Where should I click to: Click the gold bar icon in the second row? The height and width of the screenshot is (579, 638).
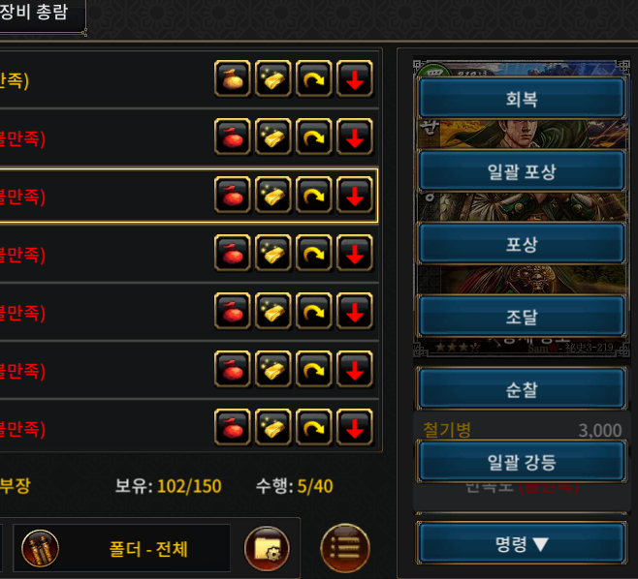273,137
